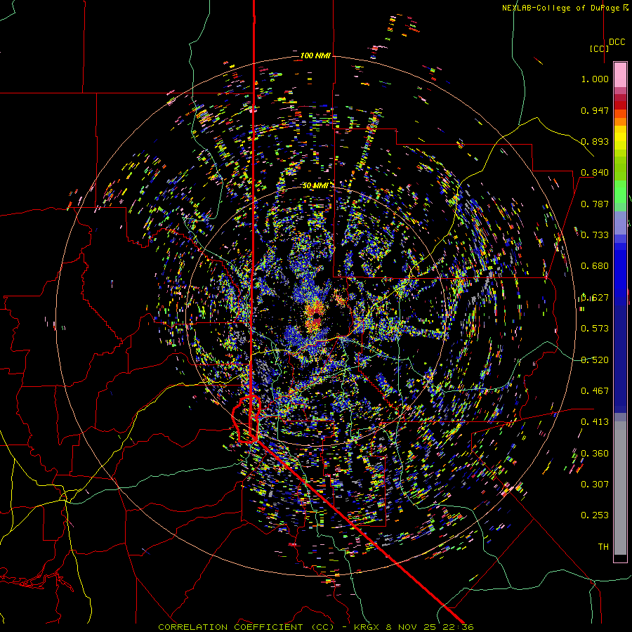Pick the lavender segment of color bar

pos(620,223)
